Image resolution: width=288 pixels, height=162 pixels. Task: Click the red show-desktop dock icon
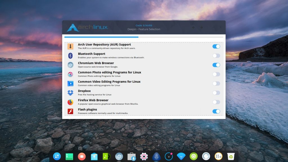click(x=82, y=156)
